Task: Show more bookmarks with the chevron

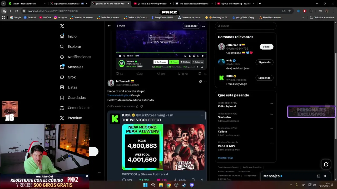Action: click(303, 17)
